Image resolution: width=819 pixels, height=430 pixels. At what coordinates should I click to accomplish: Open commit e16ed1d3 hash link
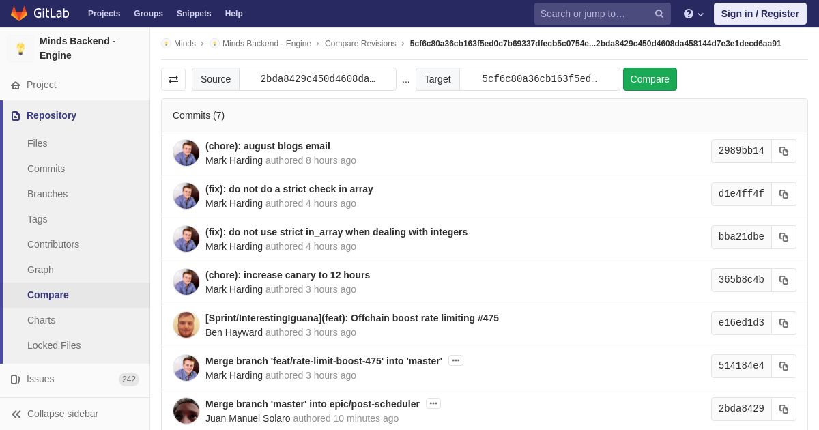click(741, 324)
